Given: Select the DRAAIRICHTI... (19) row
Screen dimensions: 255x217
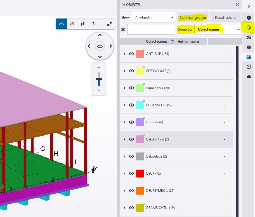Looking at the screenshot, I should [x=176, y=208].
